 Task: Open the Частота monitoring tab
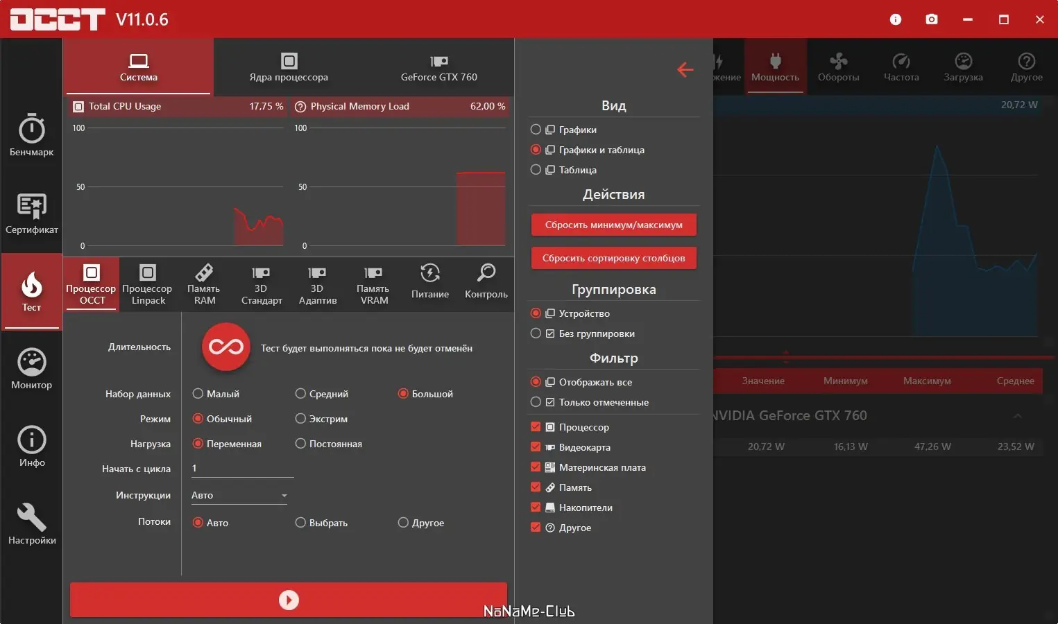(901, 67)
